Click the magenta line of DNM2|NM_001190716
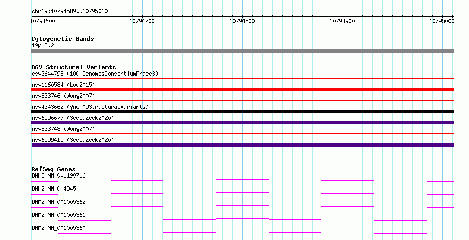The image size is (469, 240). tap(242, 180)
